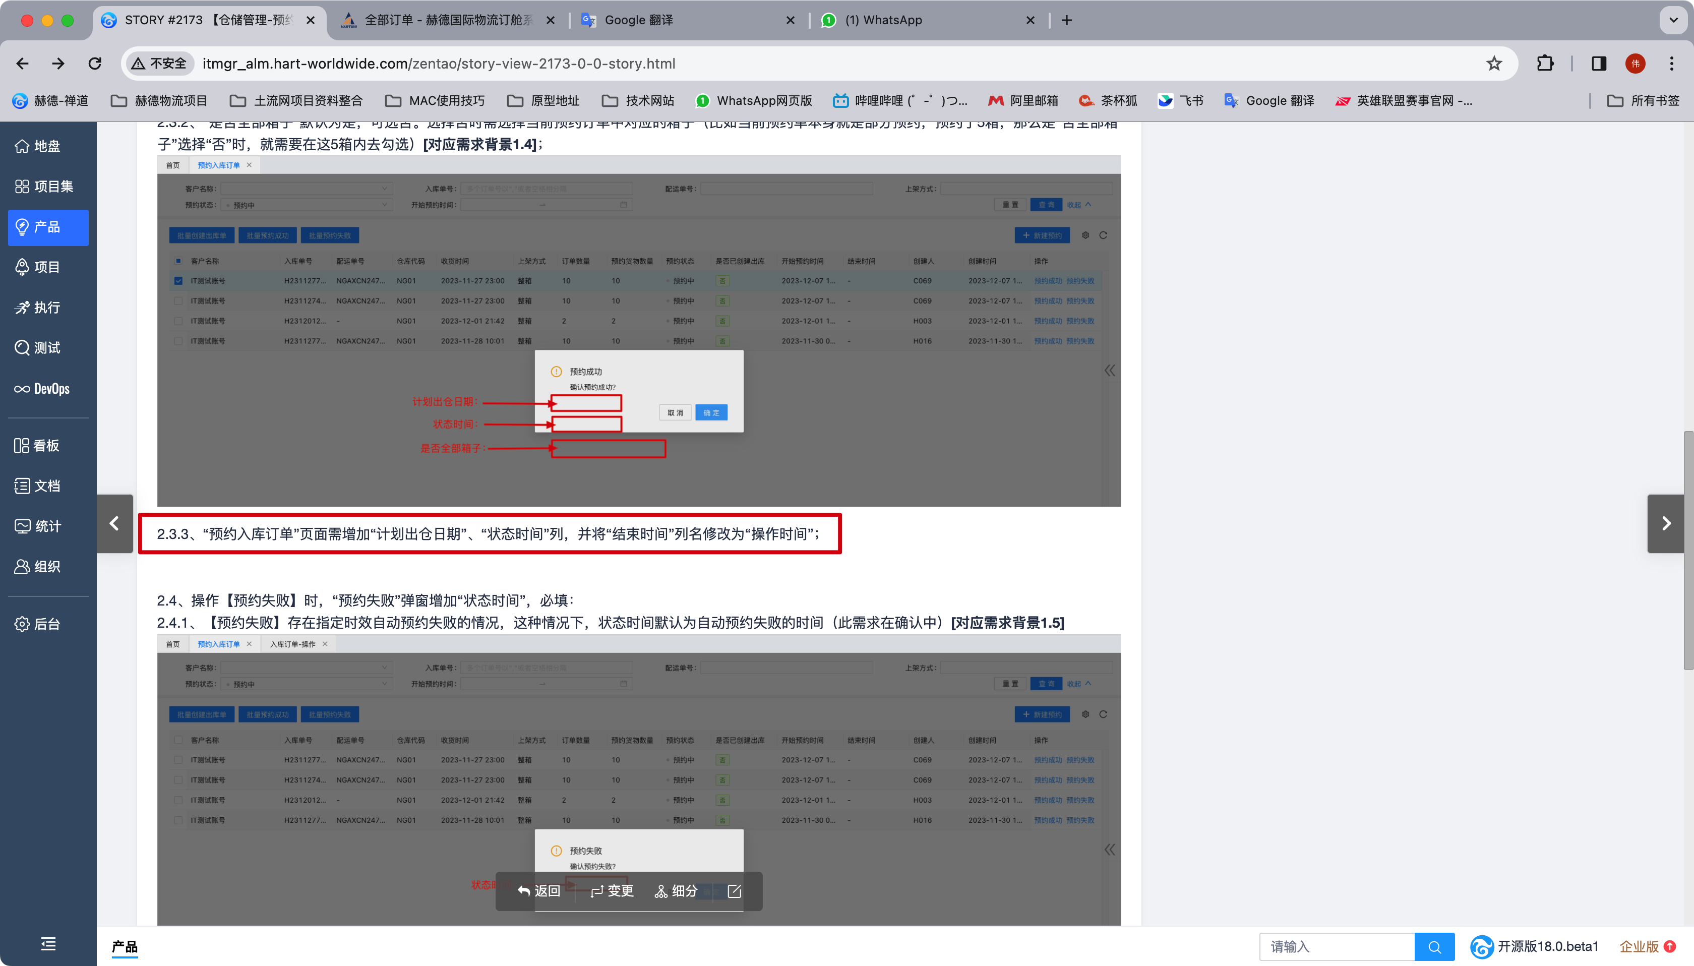Collapse the sidebar menu at bottom left
The width and height of the screenshot is (1694, 966).
click(x=48, y=943)
